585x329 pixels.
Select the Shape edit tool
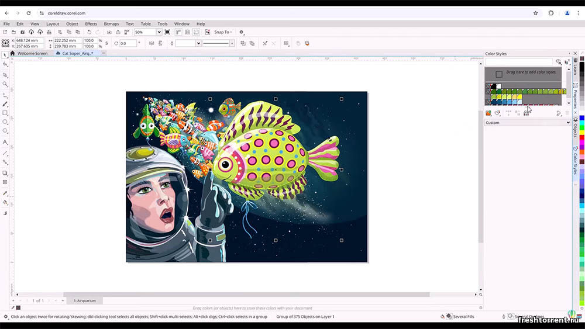[x=5, y=64]
